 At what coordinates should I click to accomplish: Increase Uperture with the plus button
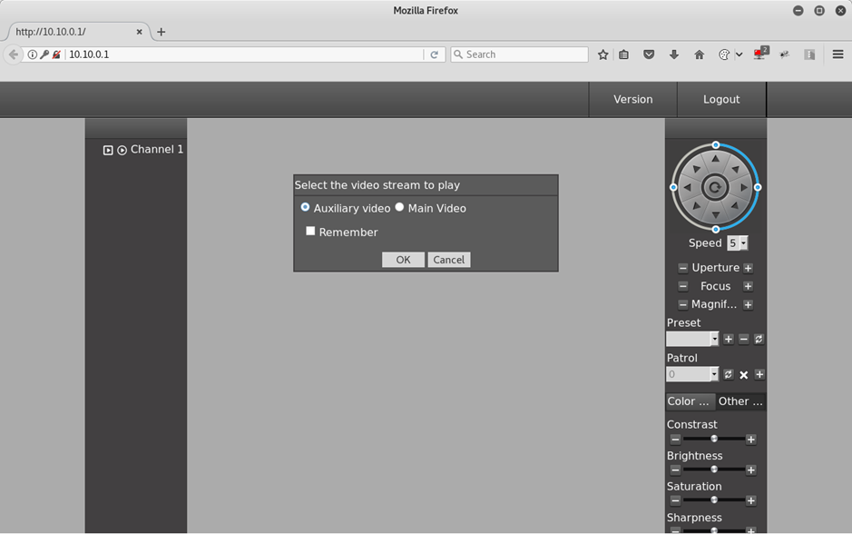coord(749,268)
